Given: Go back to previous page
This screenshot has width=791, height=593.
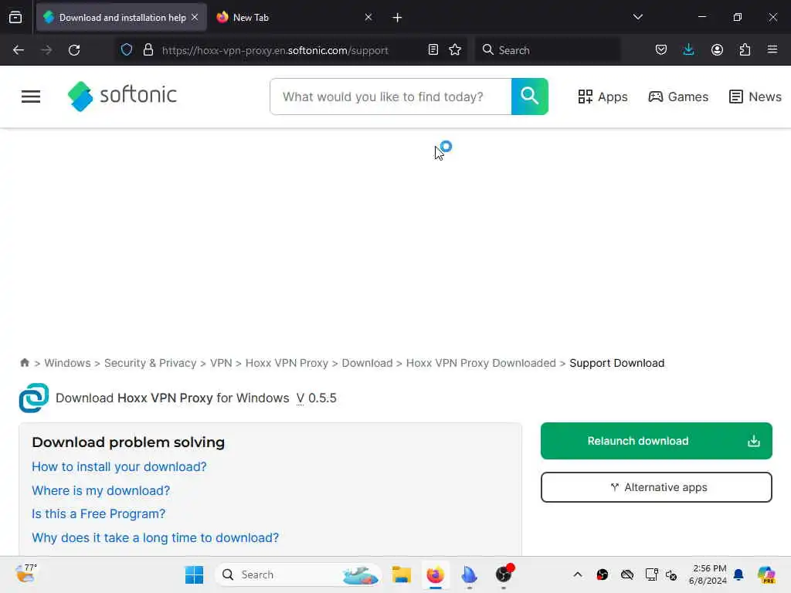Looking at the screenshot, I should coord(19,50).
